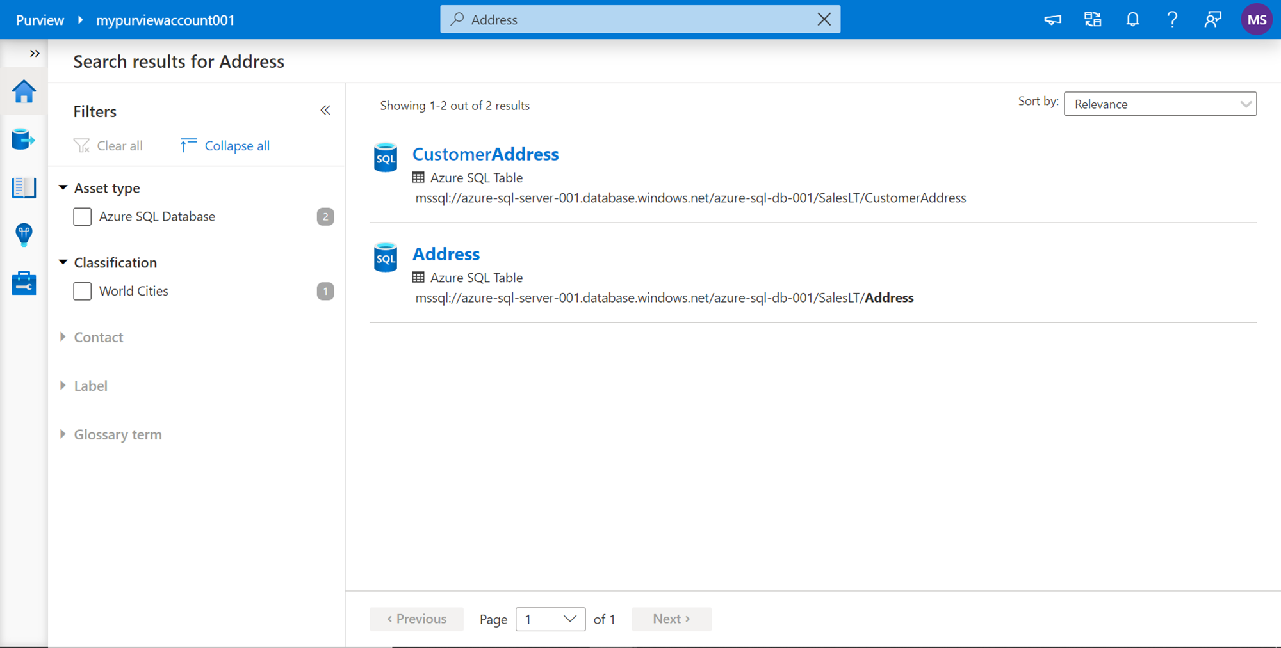Check the World Cities classification filter

click(83, 291)
